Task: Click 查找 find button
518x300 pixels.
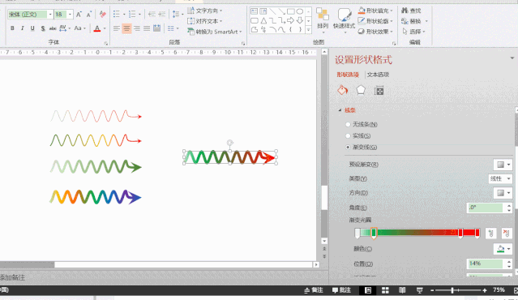Action: tap(411, 11)
